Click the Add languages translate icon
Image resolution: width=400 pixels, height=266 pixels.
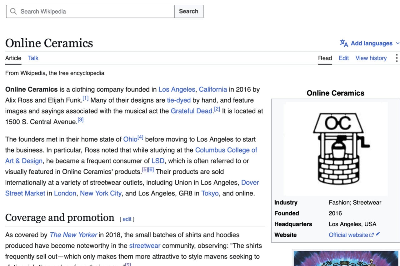click(344, 43)
